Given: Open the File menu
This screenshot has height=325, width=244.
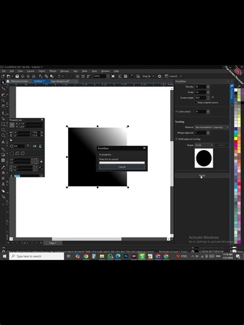Looking at the screenshot, I should click(x=4, y=71).
